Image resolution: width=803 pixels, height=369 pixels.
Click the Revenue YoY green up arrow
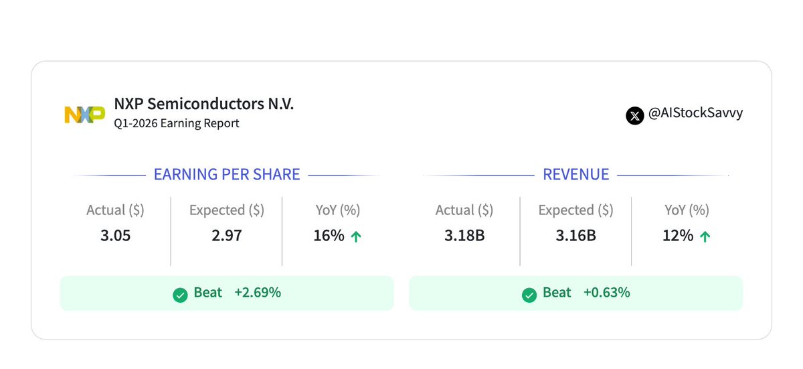coord(705,236)
